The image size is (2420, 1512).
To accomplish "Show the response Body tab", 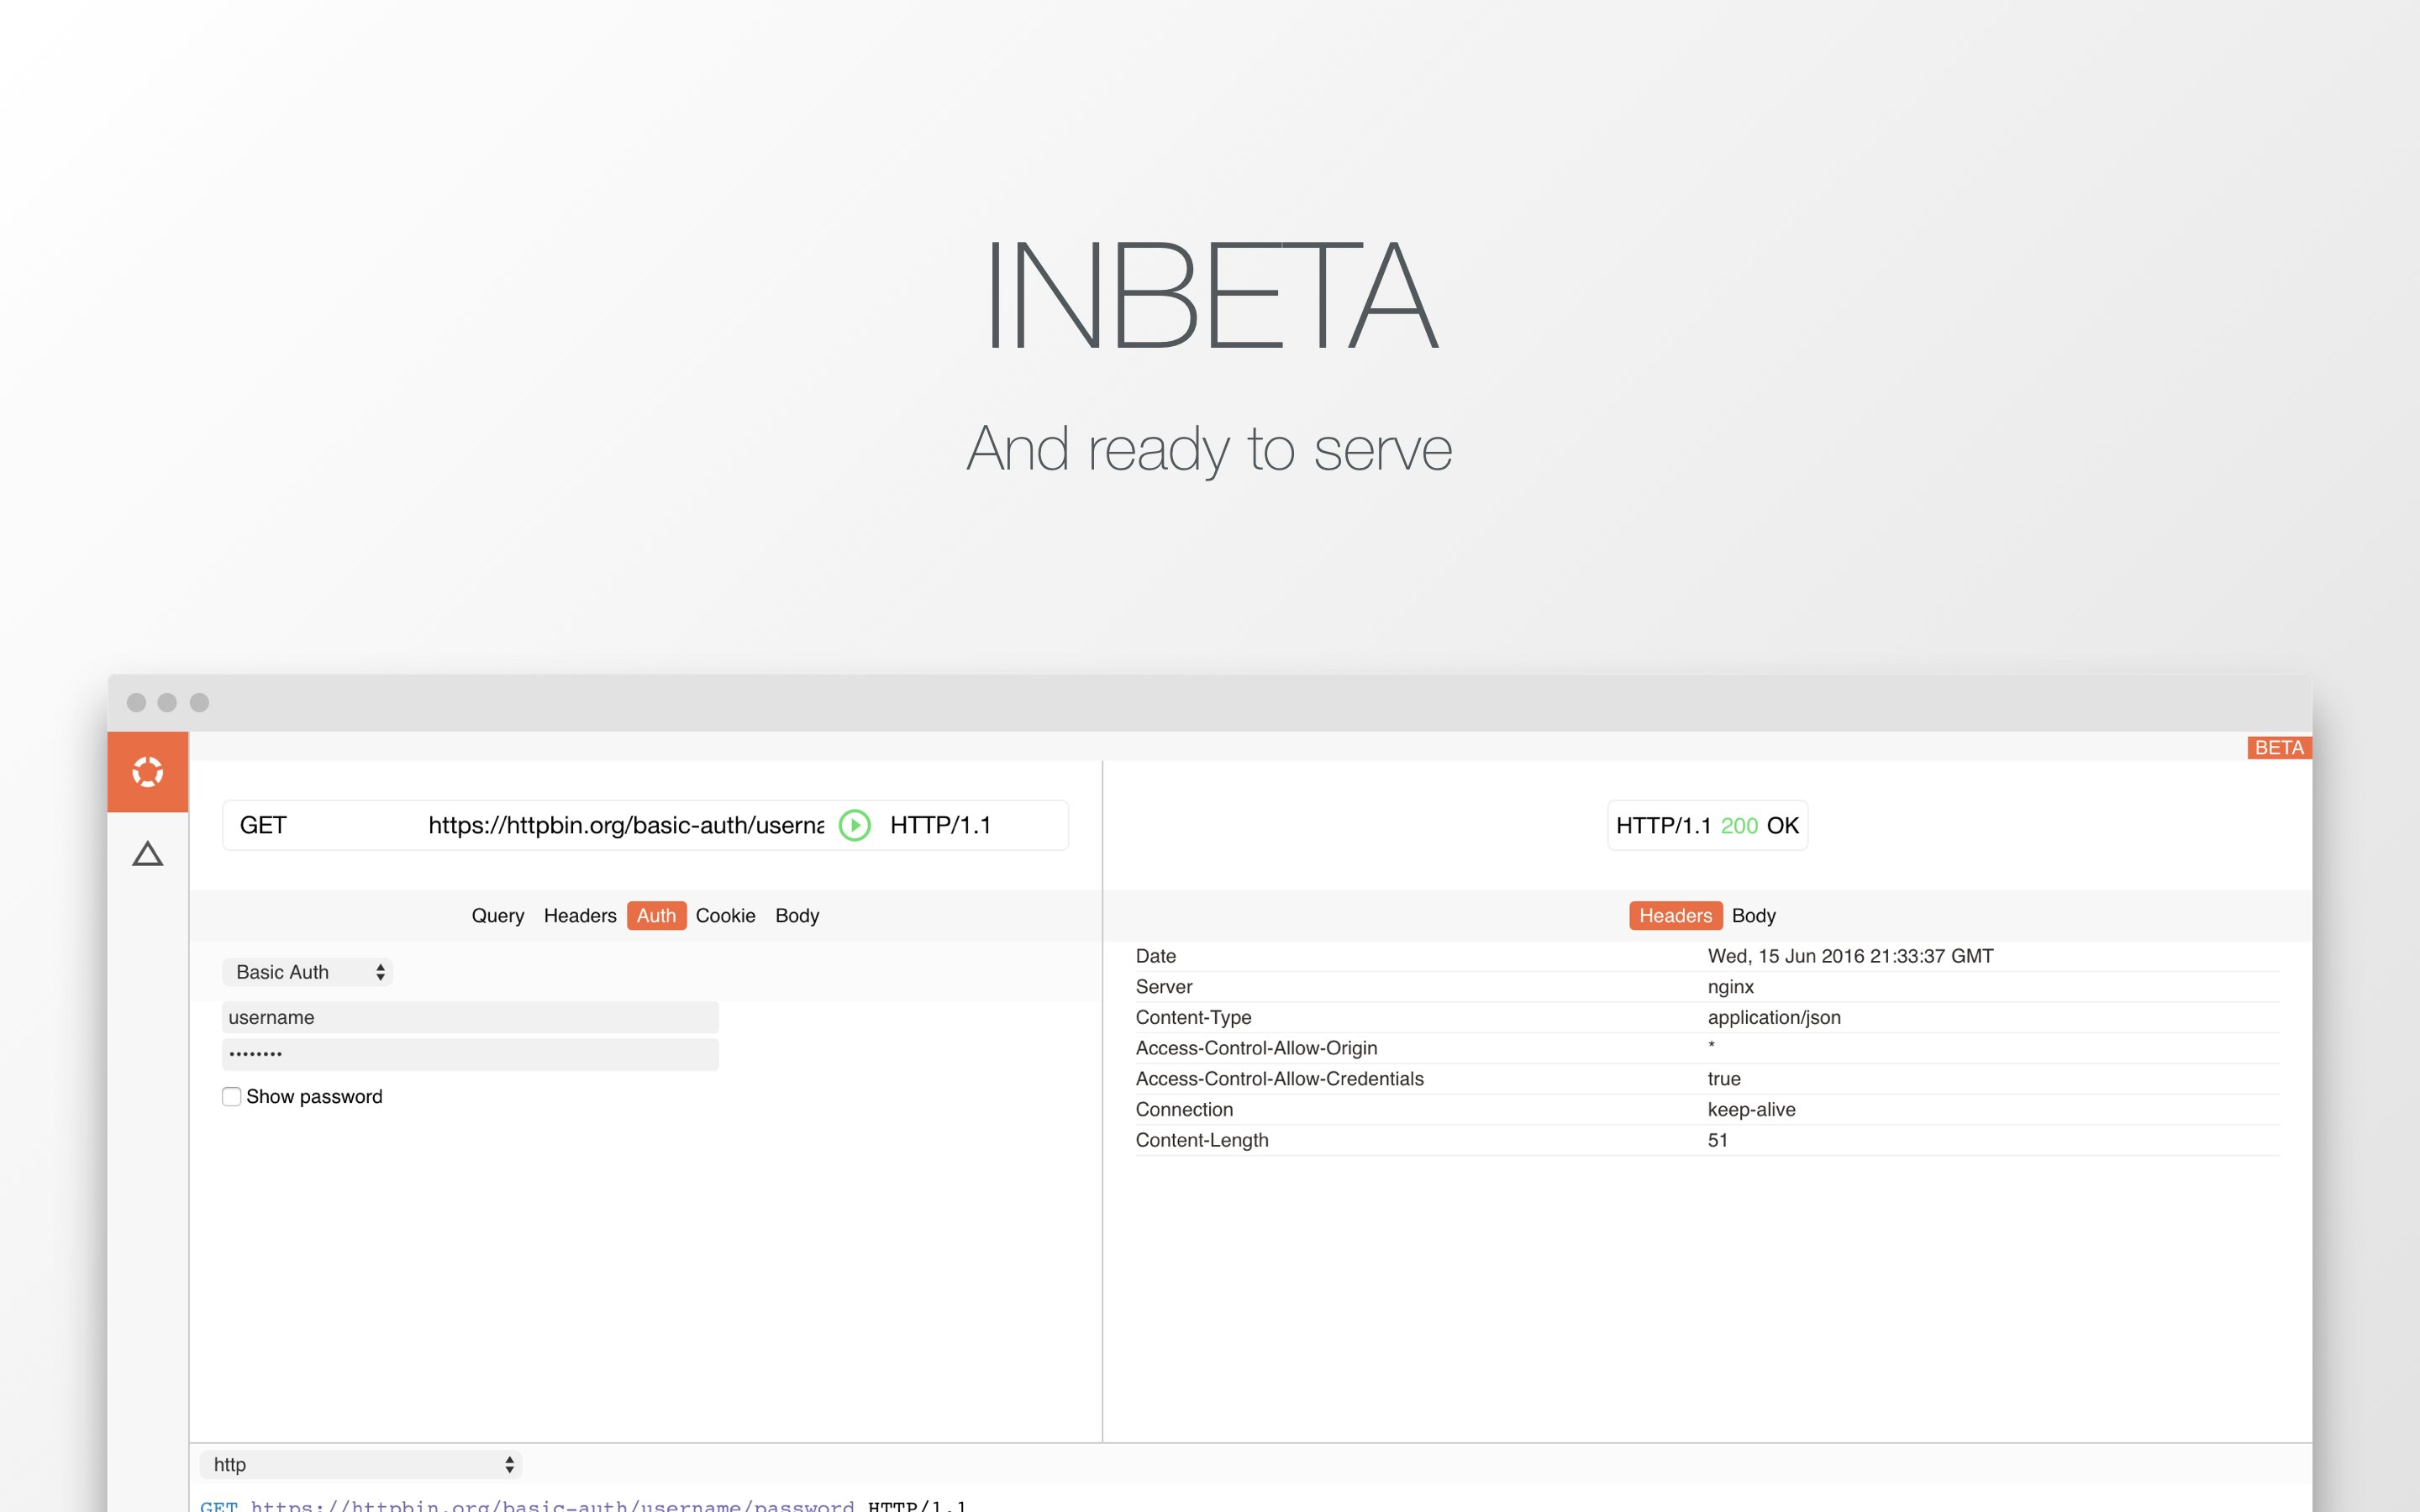I will pyautogui.click(x=1753, y=916).
